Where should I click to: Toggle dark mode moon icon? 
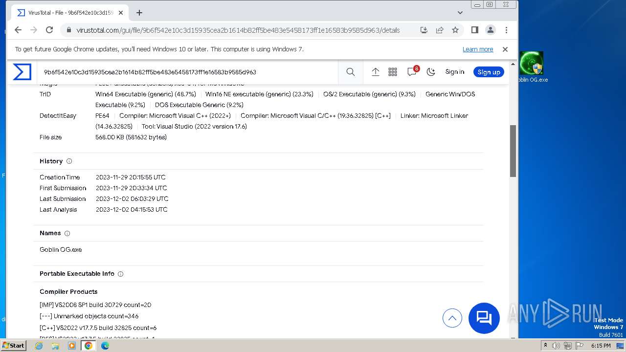pyautogui.click(x=431, y=72)
